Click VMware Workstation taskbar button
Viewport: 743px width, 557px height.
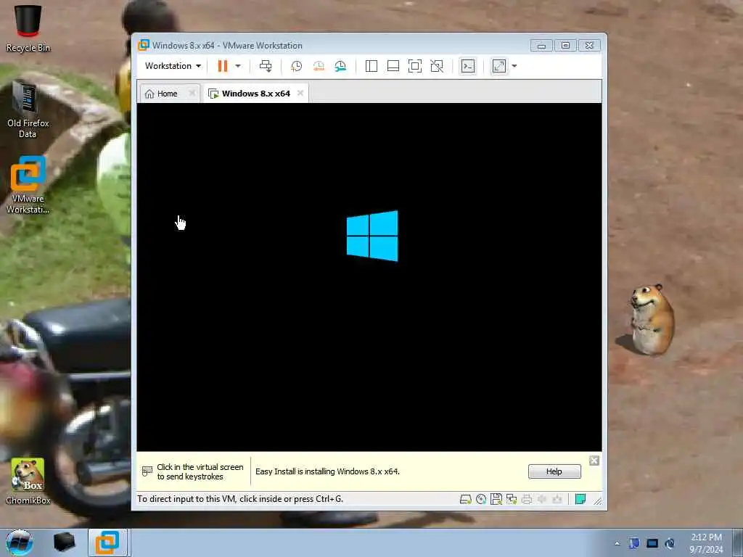click(107, 542)
